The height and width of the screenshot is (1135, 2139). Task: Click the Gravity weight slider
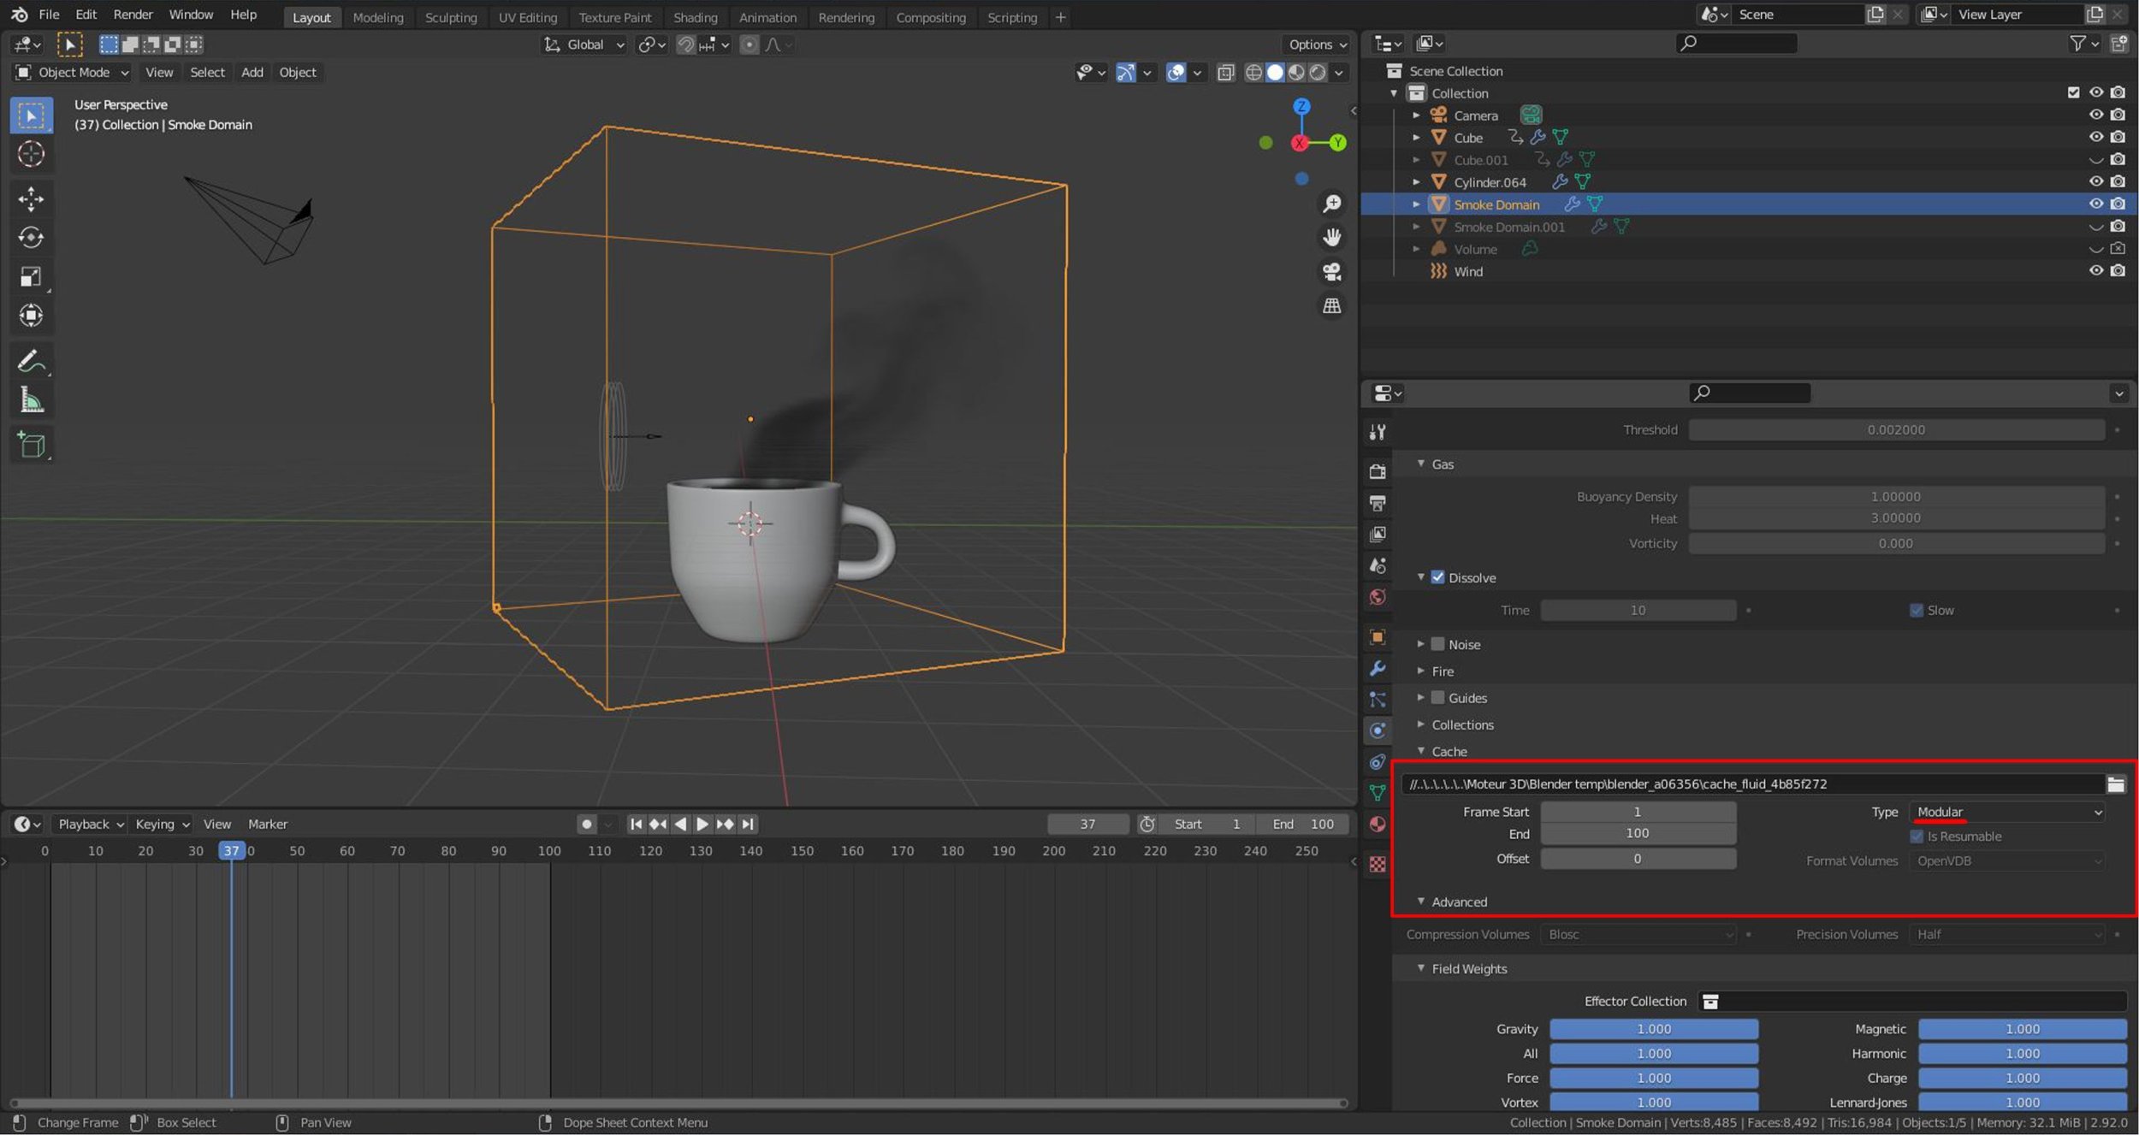click(1653, 1029)
